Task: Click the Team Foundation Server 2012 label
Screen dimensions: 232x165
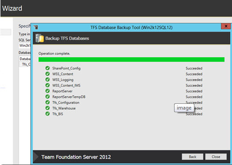Action: click(x=76, y=157)
